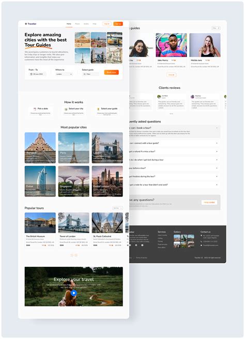Collapse the 'can i book a tour?' question

217,128
